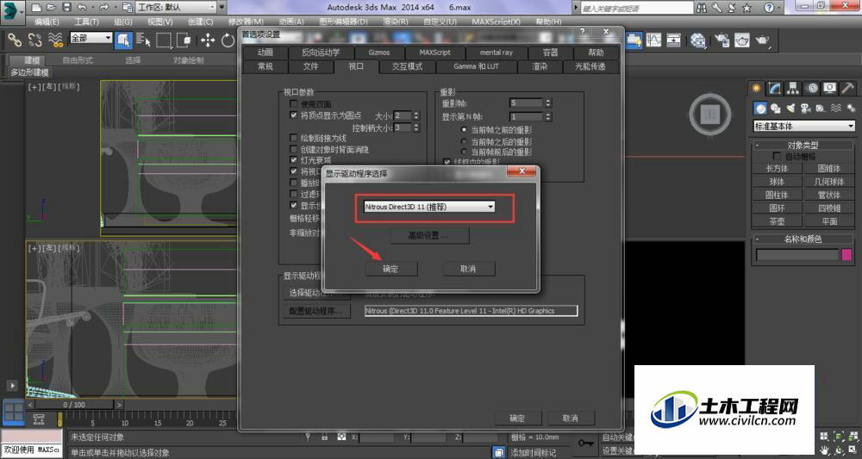This screenshot has height=459, width=862.
Task: Toggle 绘制链接为线 checkbox
Action: [294, 138]
